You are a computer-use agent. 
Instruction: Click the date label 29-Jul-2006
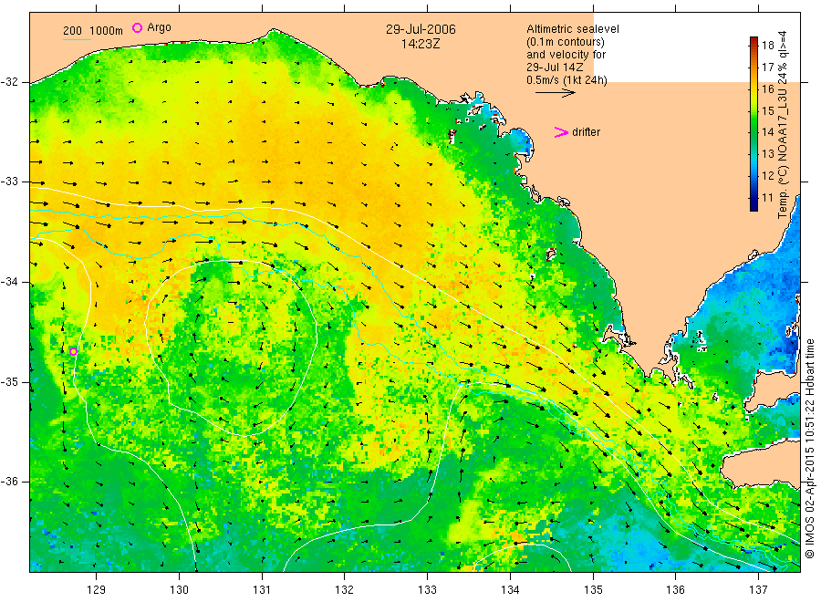point(421,29)
